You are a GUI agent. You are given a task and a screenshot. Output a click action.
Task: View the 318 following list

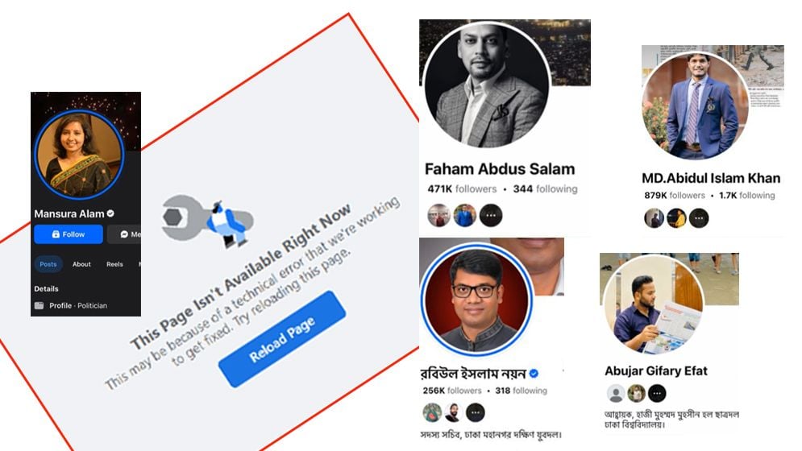(x=521, y=391)
